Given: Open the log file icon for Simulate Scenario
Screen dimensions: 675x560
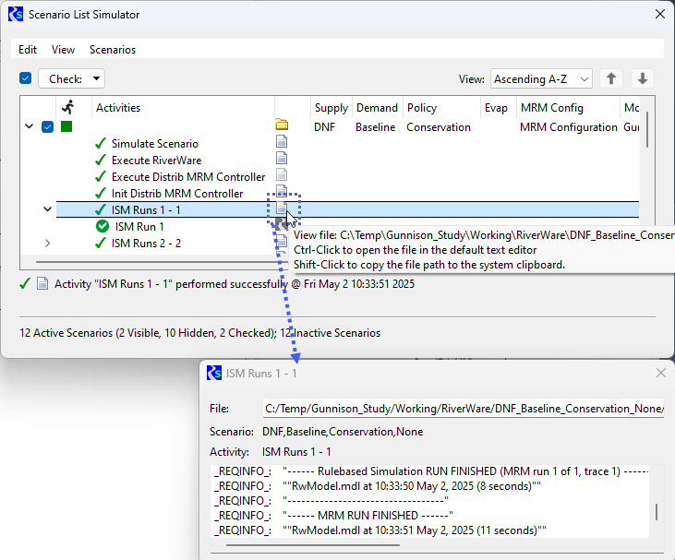Looking at the screenshot, I should tap(282, 142).
